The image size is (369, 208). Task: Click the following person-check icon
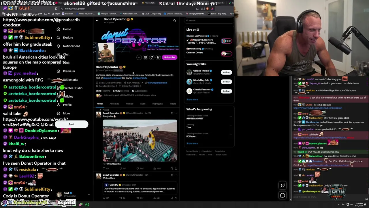[158, 57]
